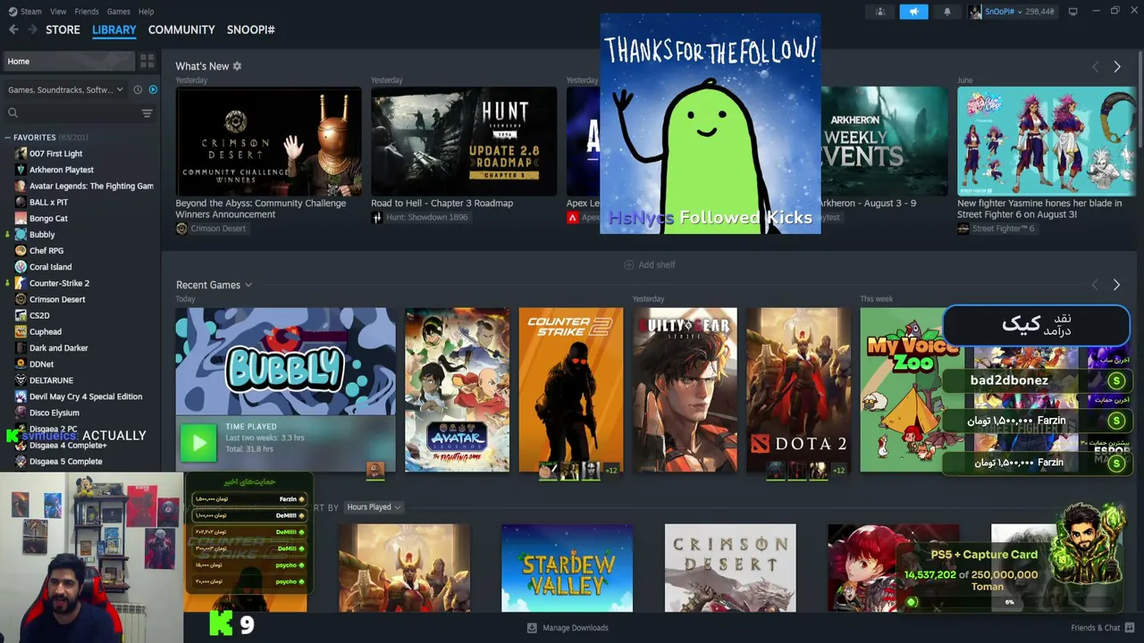Image resolution: width=1144 pixels, height=643 pixels.
Task: Go back with the left navigation arrow
Action: pos(13,29)
